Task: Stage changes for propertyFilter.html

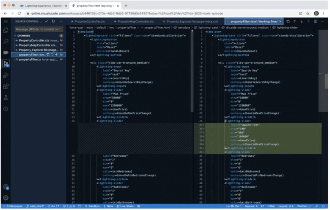Action: coord(56,55)
